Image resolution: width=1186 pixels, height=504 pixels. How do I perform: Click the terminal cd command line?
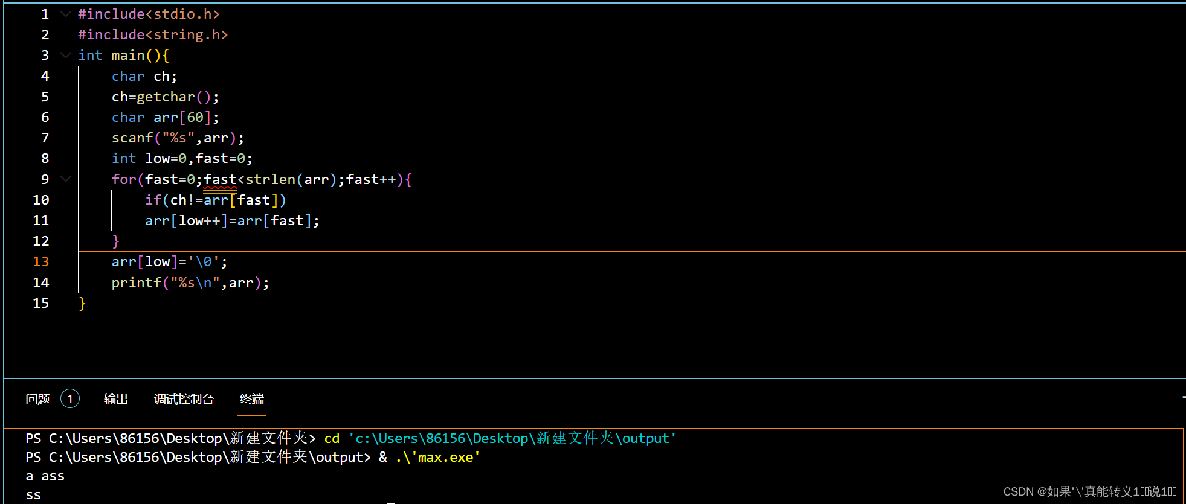[351, 438]
